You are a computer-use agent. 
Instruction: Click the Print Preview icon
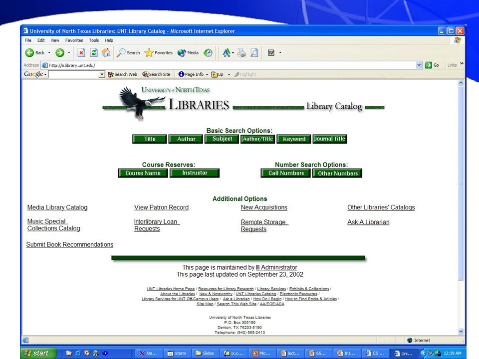click(254, 53)
